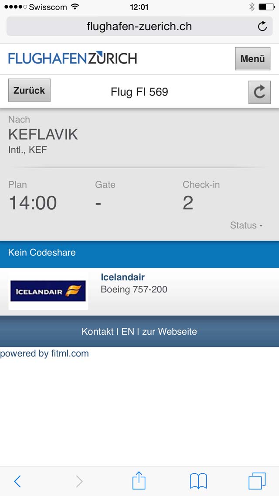The width and height of the screenshot is (279, 496).
Task: Go back with Safari back arrow
Action: [x=17, y=482]
